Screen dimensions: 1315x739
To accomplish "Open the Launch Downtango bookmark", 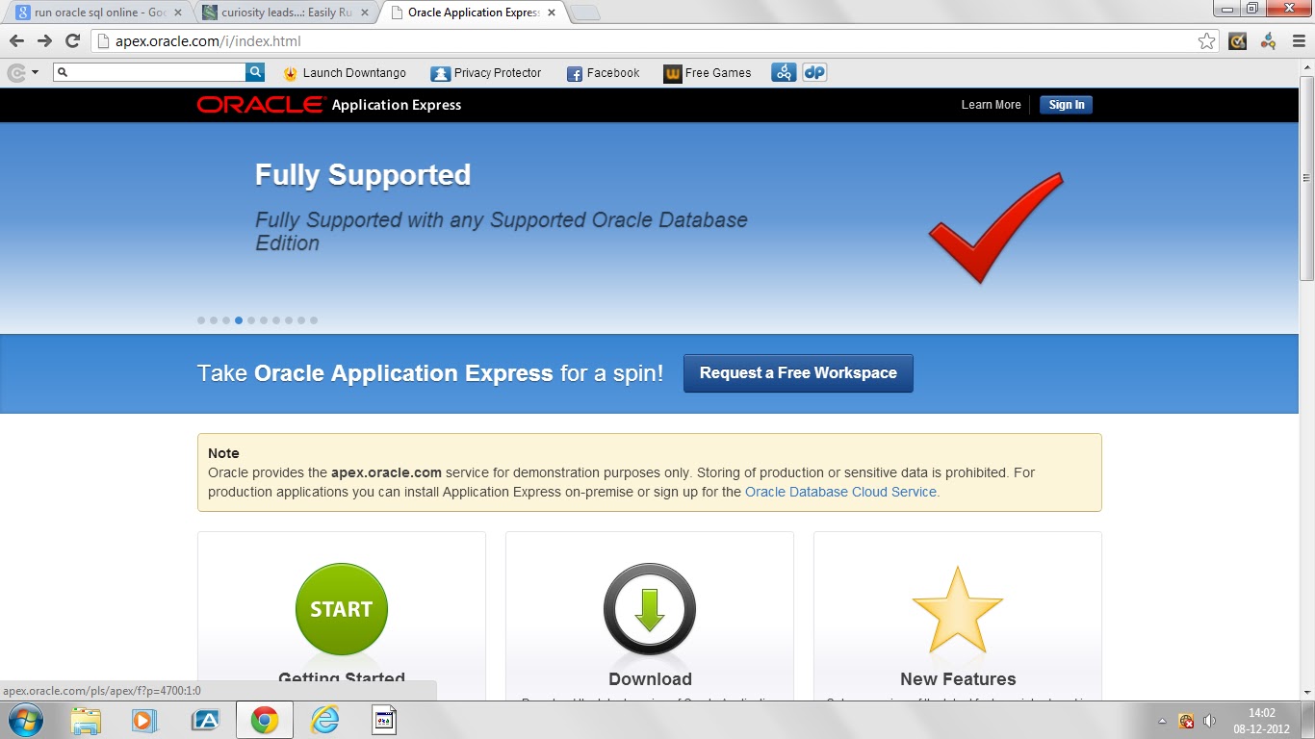I will [x=344, y=73].
